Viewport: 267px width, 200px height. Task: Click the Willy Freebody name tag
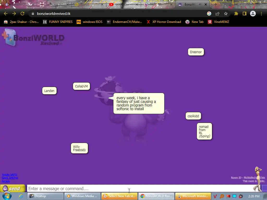tap(79, 148)
